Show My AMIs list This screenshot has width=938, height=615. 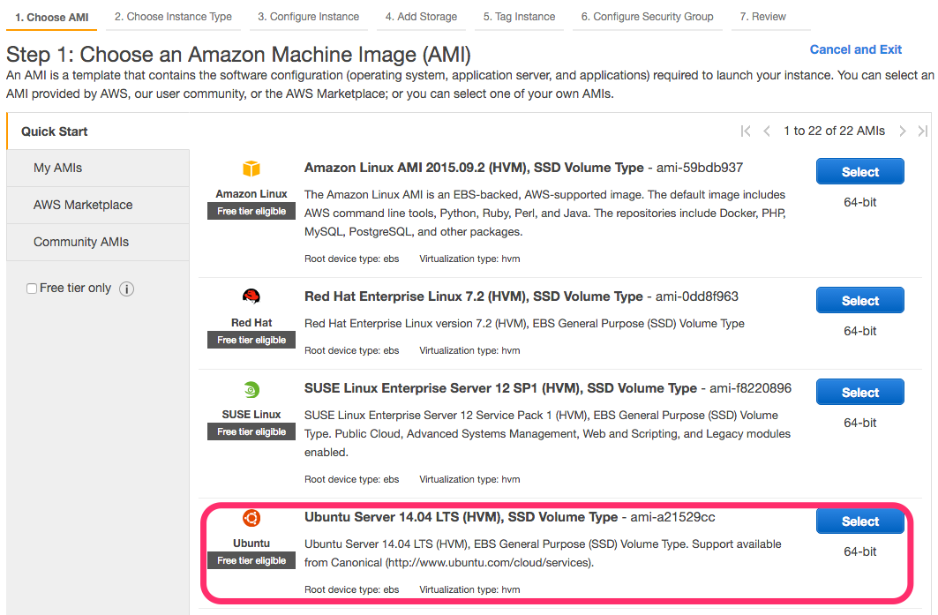click(99, 169)
